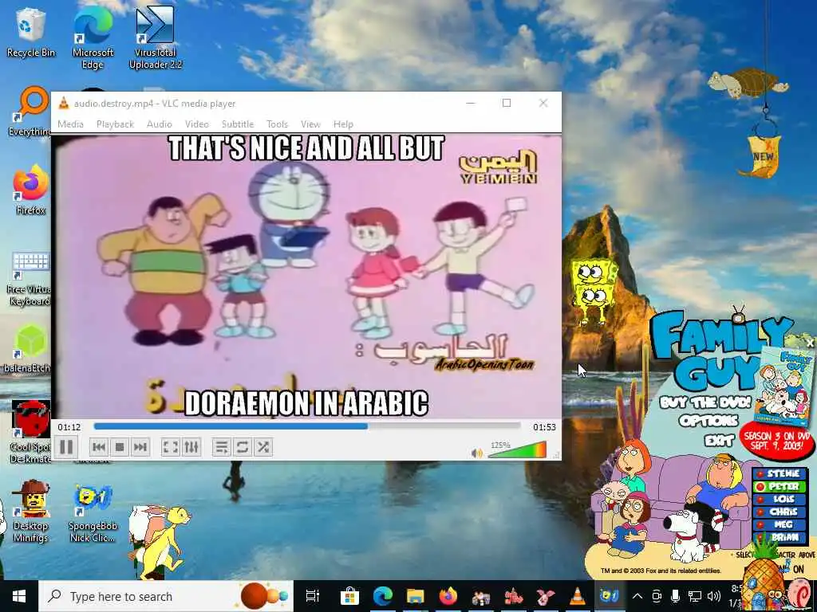
Task: Toggle the VLC playlist view
Action: click(x=222, y=447)
